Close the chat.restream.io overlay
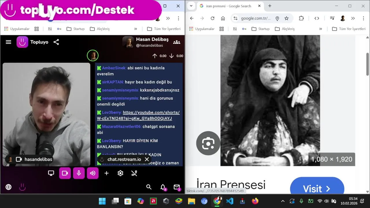 147,159
